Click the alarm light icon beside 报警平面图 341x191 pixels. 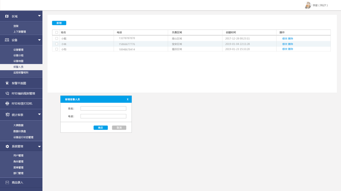click(7, 83)
